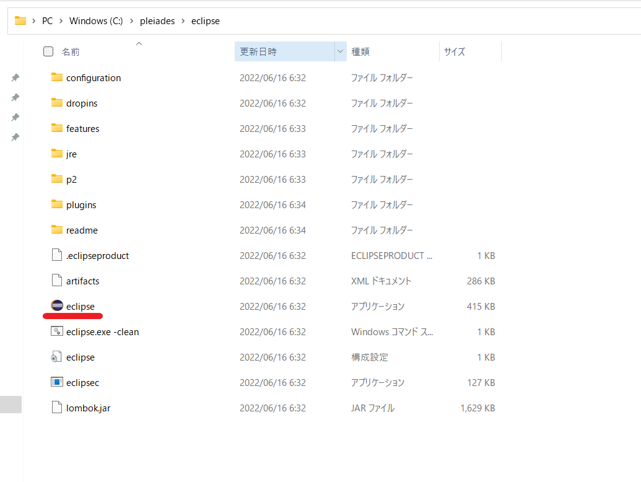
Task: Toggle the select-all checkbox beside 名前
Action: [48, 51]
